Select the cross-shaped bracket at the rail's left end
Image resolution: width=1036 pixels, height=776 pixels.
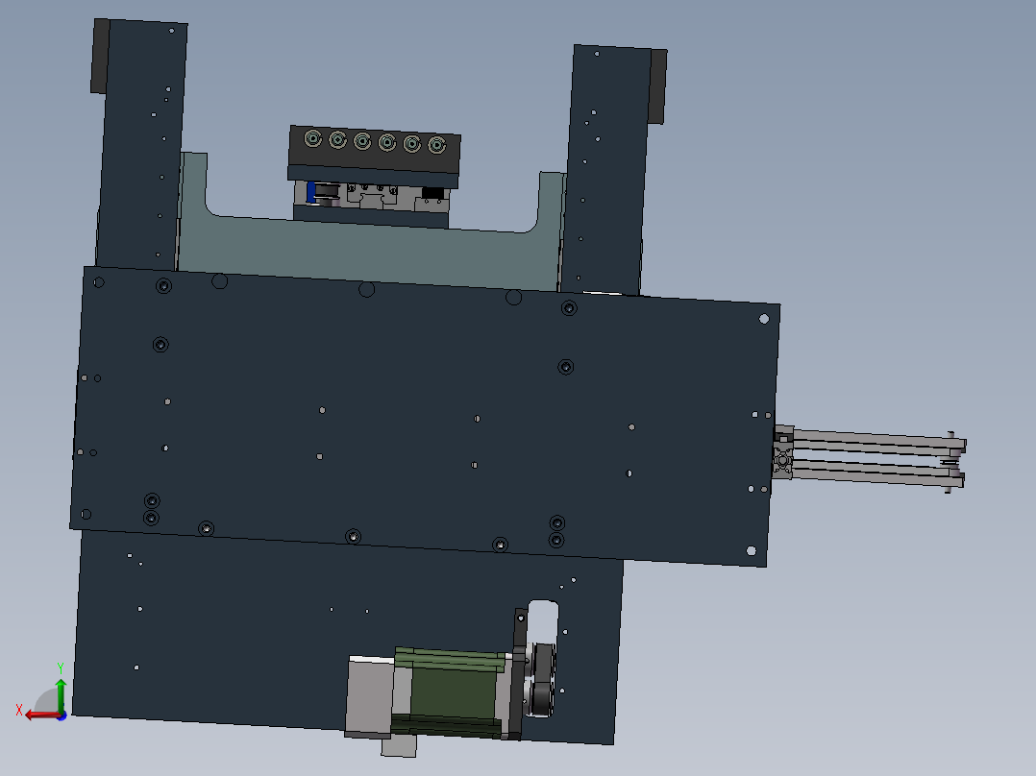coord(780,459)
